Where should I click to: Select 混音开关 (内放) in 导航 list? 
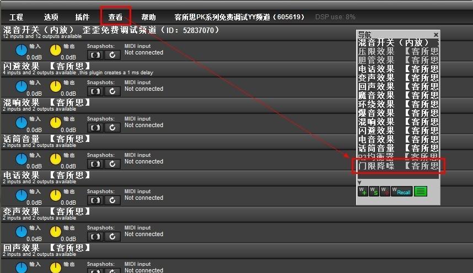click(x=398, y=42)
